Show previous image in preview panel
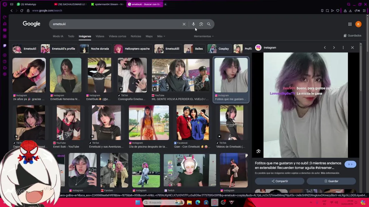This screenshot has height=207, width=369. tap(325, 48)
